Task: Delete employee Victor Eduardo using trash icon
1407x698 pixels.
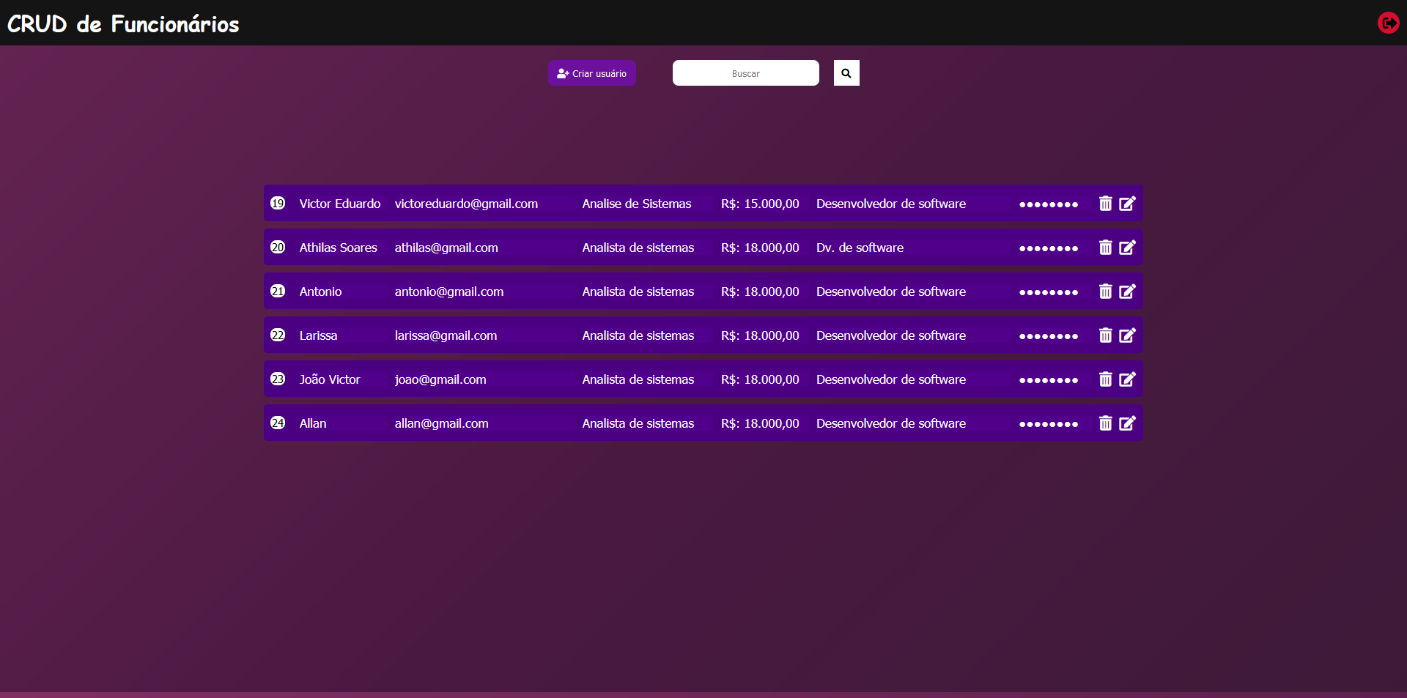Action: pos(1106,204)
